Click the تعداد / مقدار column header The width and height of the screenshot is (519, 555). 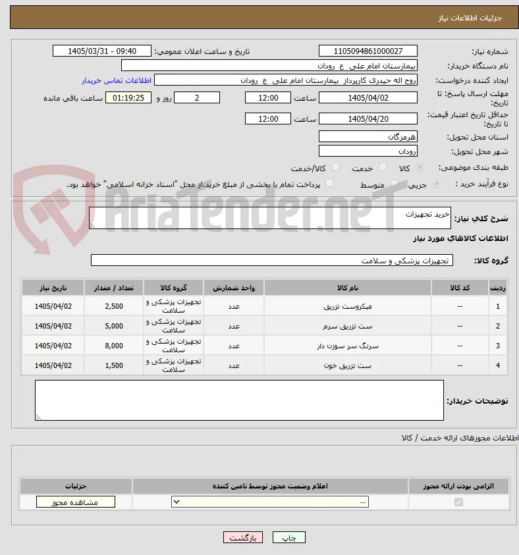pyautogui.click(x=114, y=288)
